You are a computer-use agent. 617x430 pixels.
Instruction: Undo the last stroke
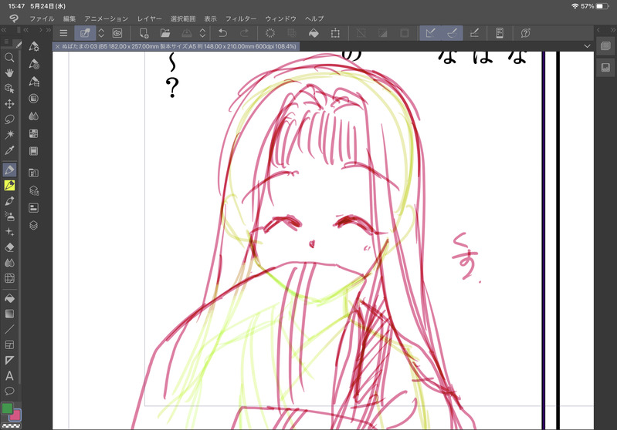click(222, 33)
